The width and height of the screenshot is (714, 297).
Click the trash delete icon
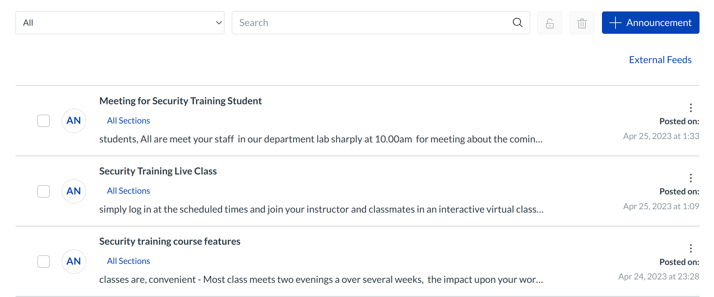(x=582, y=23)
